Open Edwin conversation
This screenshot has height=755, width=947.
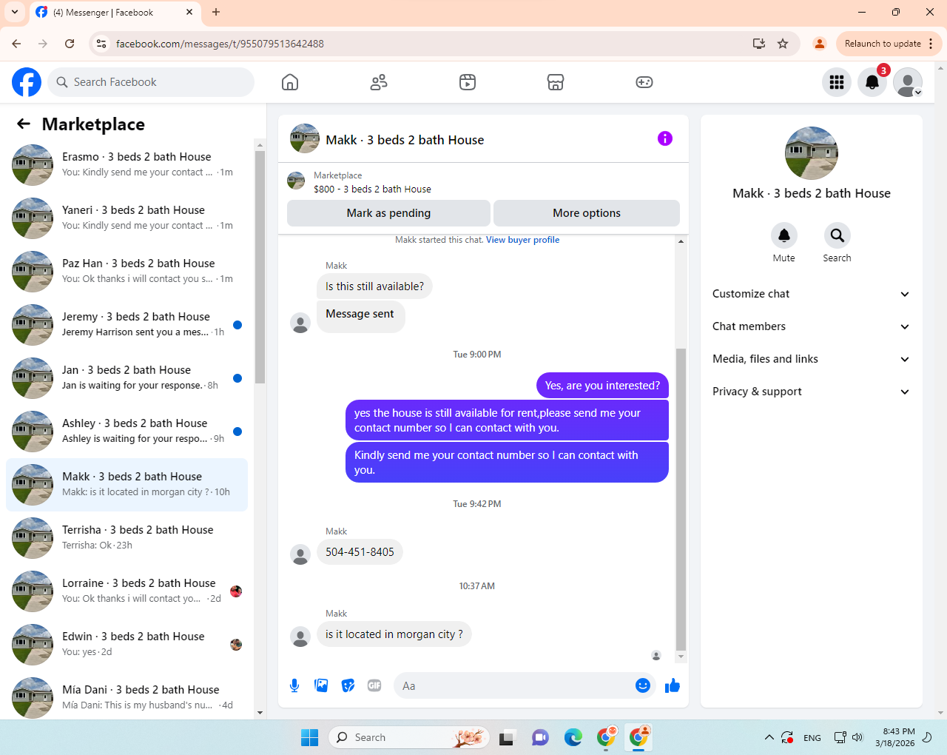(x=127, y=645)
